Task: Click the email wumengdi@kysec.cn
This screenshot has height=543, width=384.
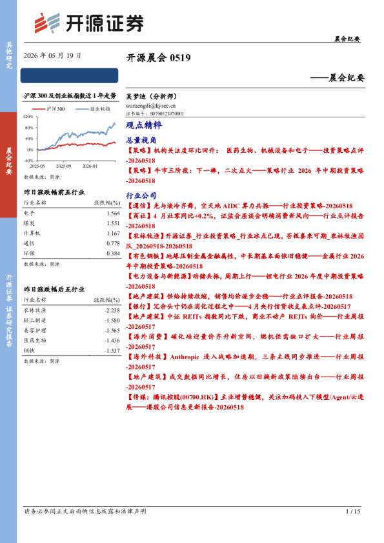Action: coord(151,106)
